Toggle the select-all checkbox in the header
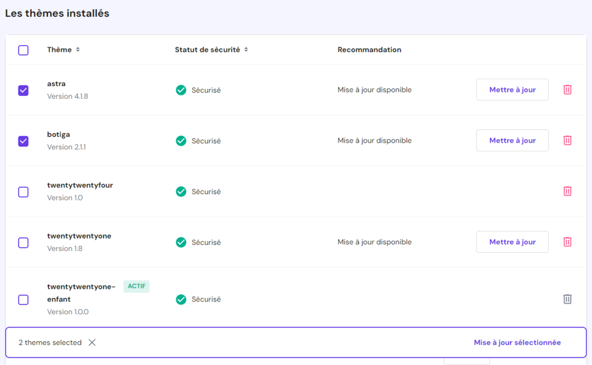 point(23,50)
